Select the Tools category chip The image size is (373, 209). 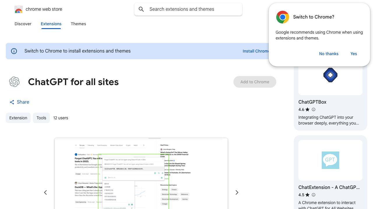pyautogui.click(x=41, y=118)
